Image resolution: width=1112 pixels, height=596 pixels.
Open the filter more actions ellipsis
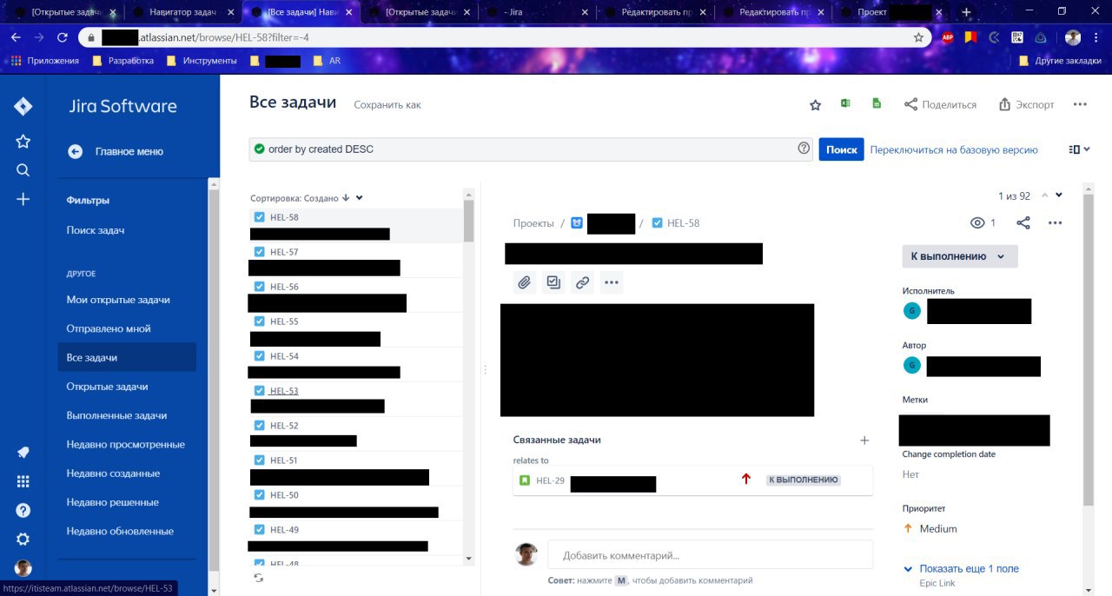(x=1080, y=104)
